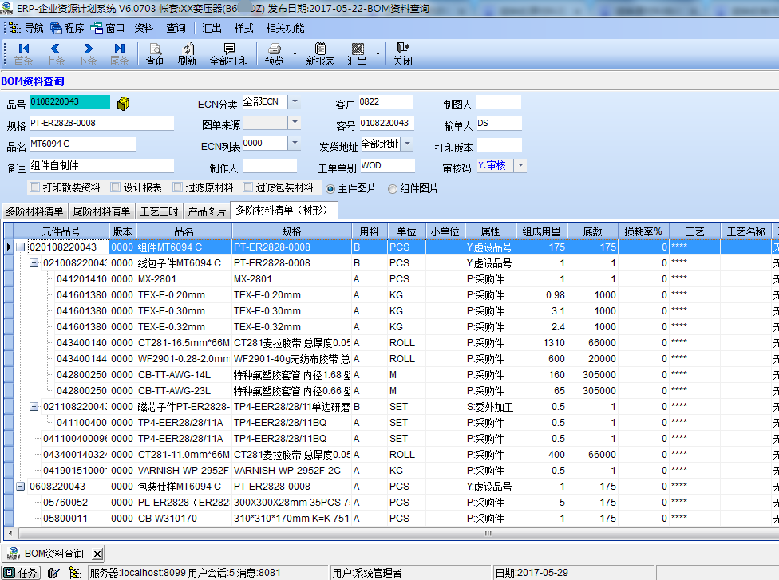Viewport: 779px width, 580px height.
Task: Open the 发货地址 dropdown
Action: pos(407,144)
